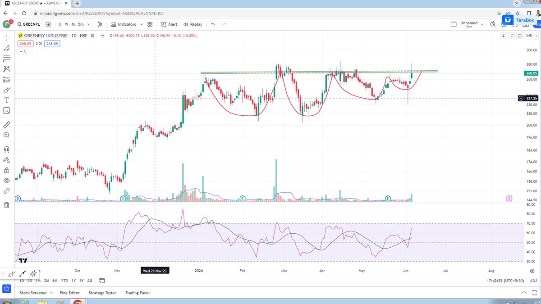Toggle magnet snapping mode
This screenshot has width=541, height=304.
(6, 149)
